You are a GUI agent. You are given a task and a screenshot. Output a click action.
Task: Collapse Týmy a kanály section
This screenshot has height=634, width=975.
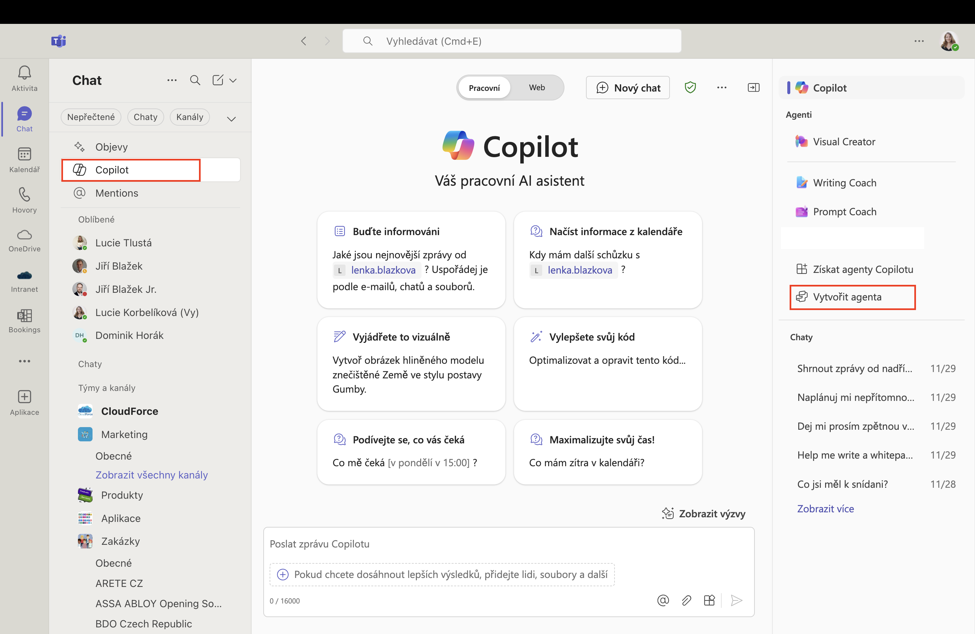pos(106,388)
